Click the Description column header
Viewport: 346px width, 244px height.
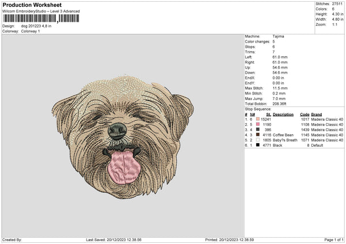point(283,115)
